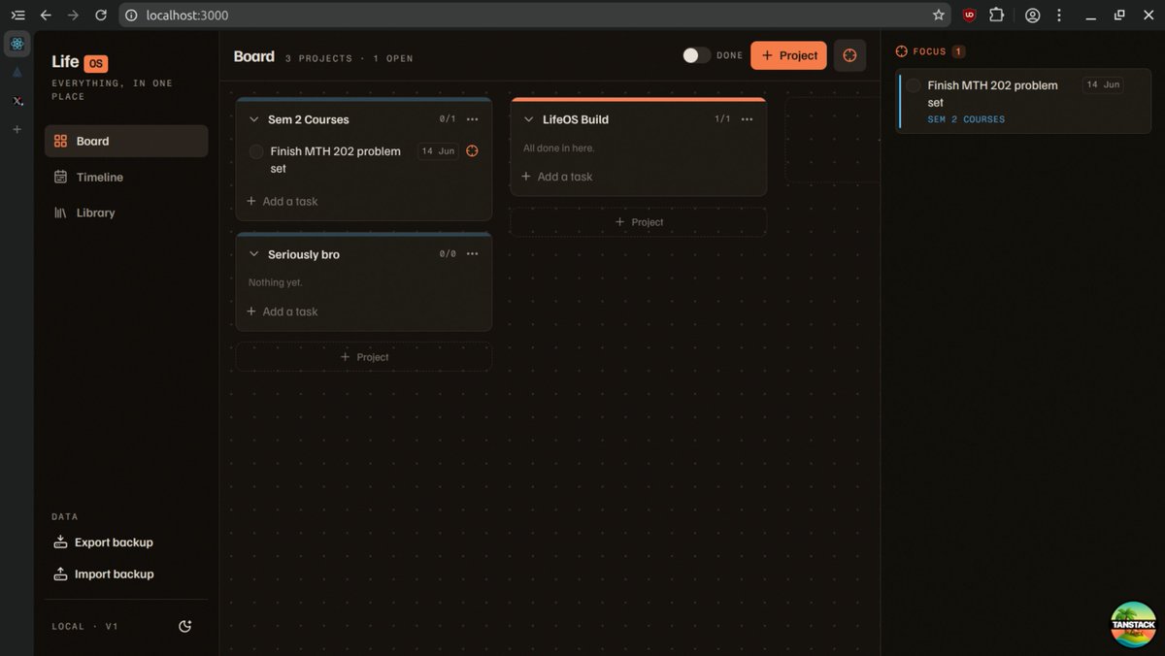
Task: Click the Focus panel target icon header
Action: [901, 51]
